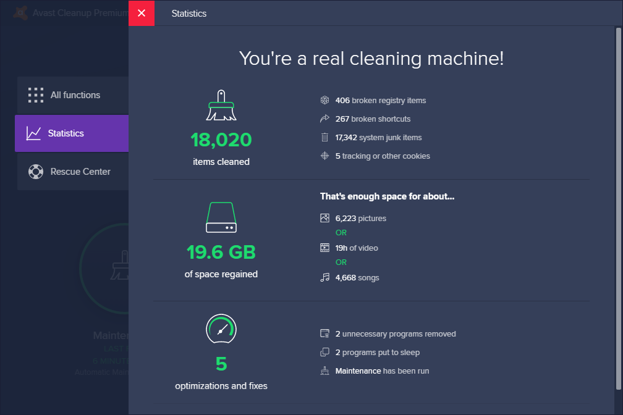Click the broom icon beside Maintenance has been run

324,371
